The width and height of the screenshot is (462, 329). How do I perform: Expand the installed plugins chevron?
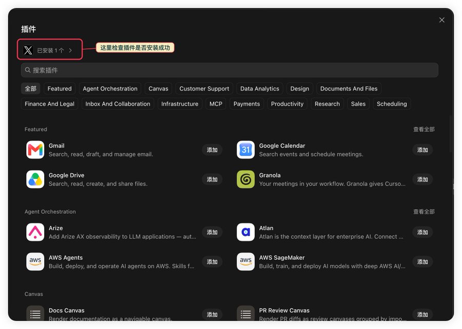[70, 50]
